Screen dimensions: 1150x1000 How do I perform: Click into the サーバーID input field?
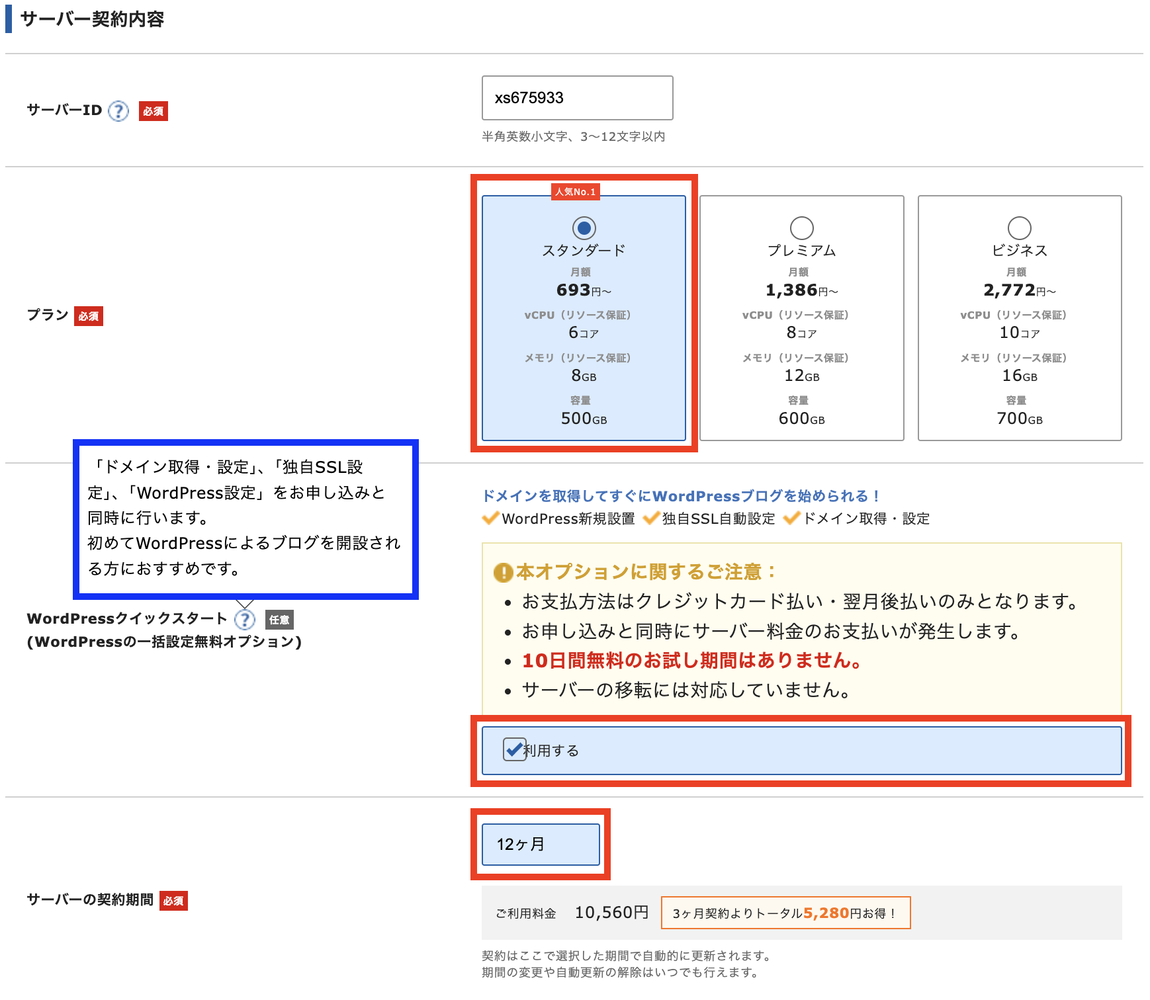click(577, 98)
